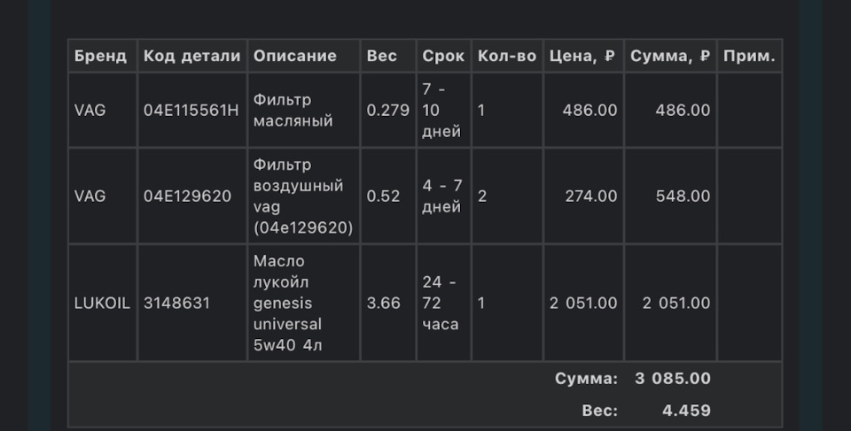The height and width of the screenshot is (431, 851).
Task: Click the Прим. column header
Action: [749, 56]
